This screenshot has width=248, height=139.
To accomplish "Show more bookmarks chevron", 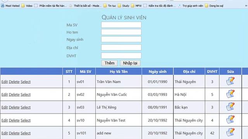I will pyautogui.click(x=246, y=6).
